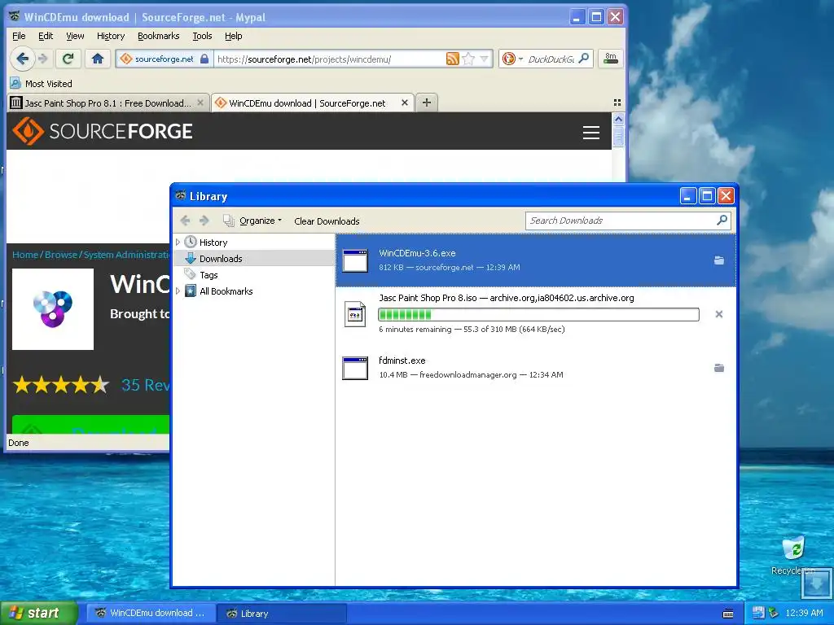
Task: Click the browser search magnifier icon
Action: click(x=584, y=59)
